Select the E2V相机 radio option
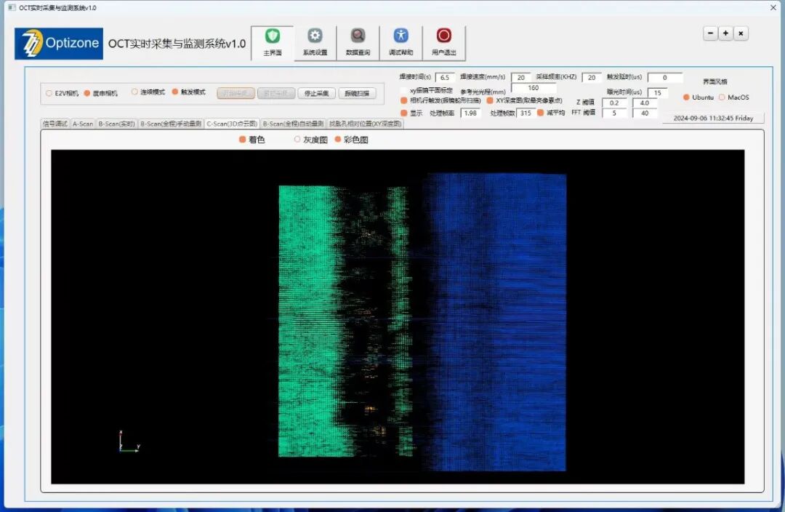The width and height of the screenshot is (785, 512). pos(49,93)
